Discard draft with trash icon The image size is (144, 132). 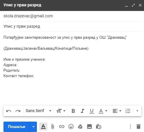[139, 127]
